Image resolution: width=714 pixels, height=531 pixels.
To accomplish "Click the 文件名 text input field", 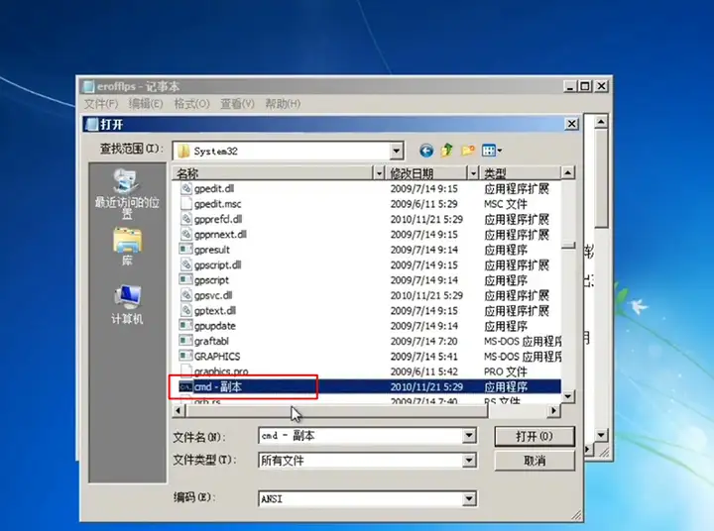I will (x=361, y=436).
